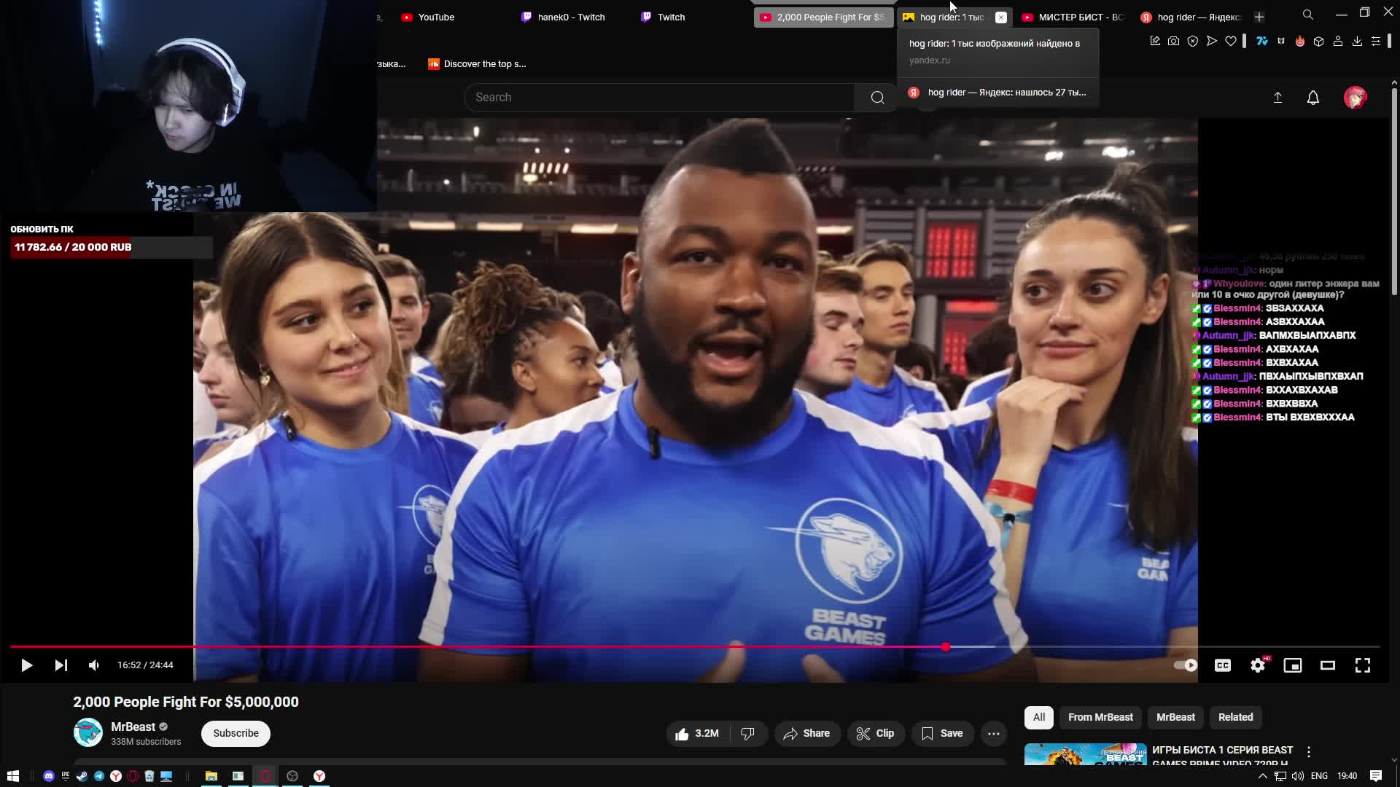1400x787 pixels.
Task: Select the MrBeast filter chip
Action: click(x=1175, y=718)
